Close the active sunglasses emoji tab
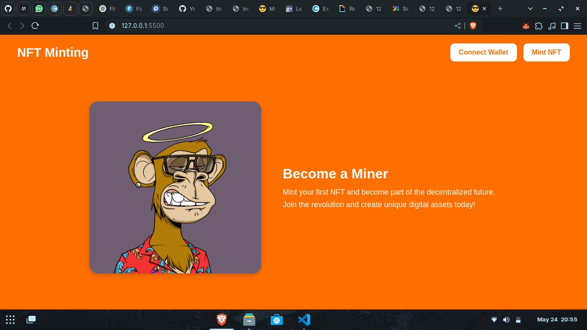This screenshot has height=330, width=587. tap(484, 9)
